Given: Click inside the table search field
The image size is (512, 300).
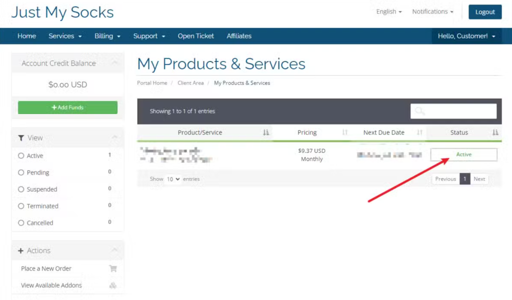Looking at the screenshot, I should tap(453, 111).
